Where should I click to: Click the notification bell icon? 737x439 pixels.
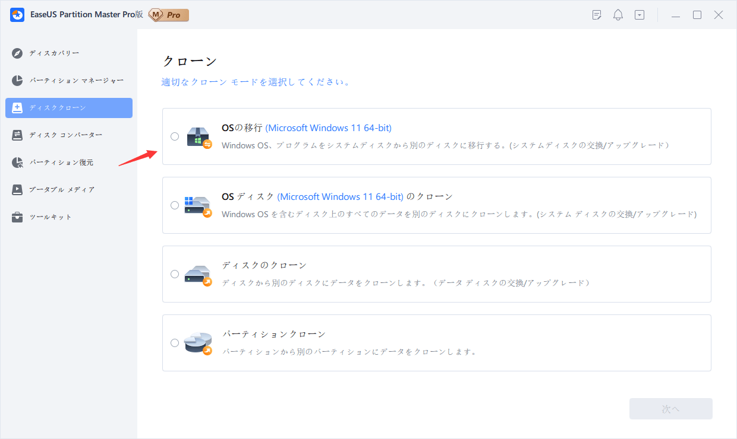618,14
